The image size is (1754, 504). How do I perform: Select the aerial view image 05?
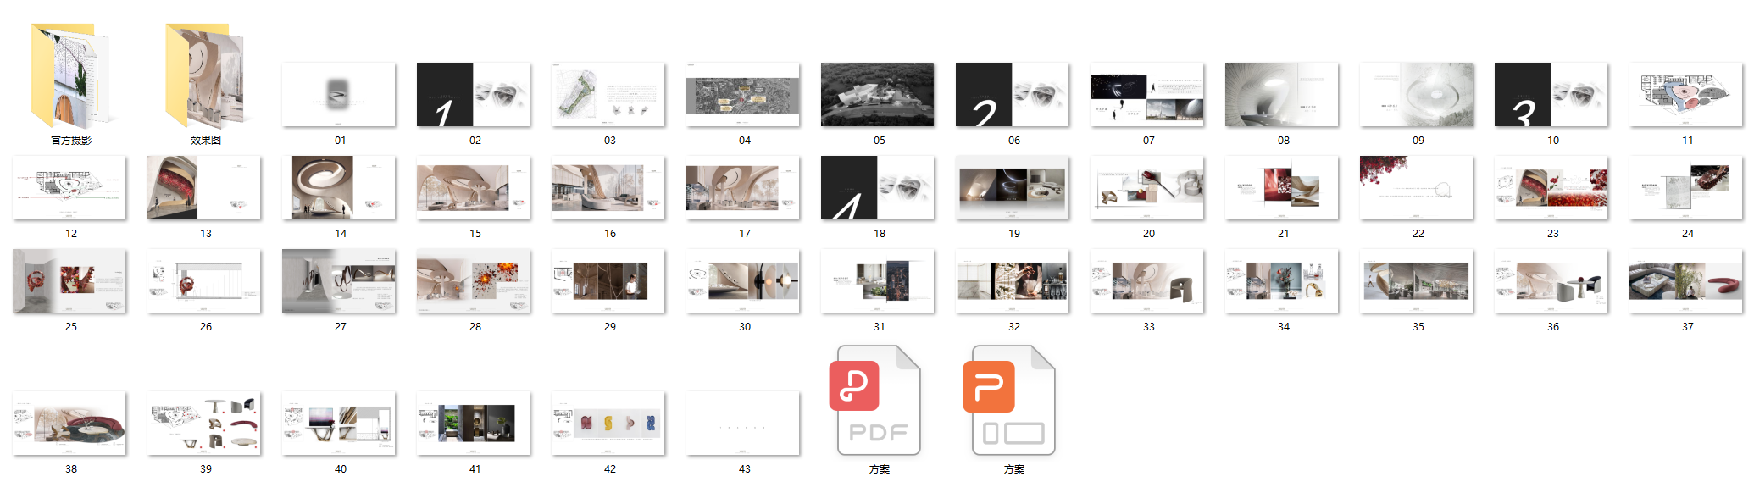point(879,94)
